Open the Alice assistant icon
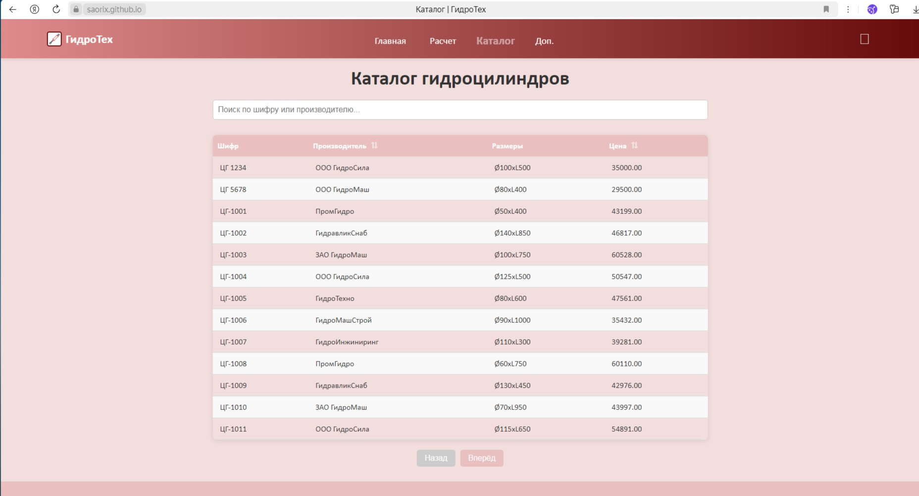The height and width of the screenshot is (496, 919). coord(872,9)
